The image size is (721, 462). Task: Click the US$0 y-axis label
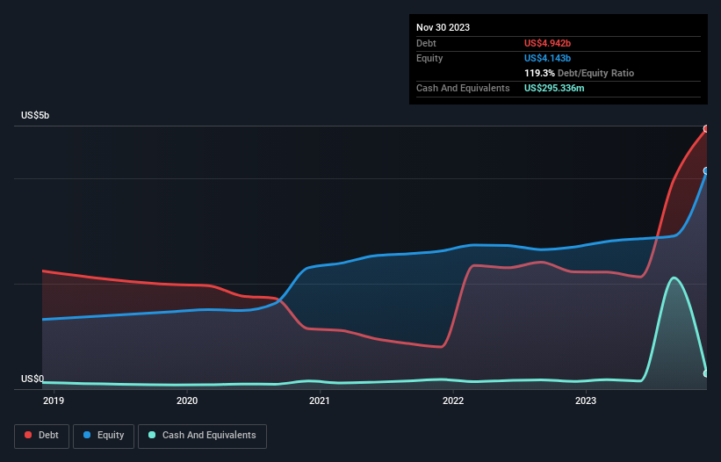coord(32,379)
